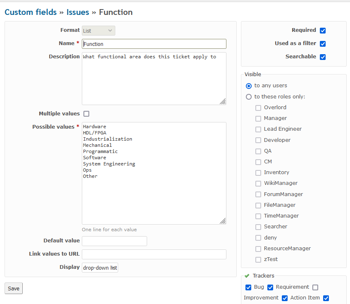The width and height of the screenshot is (350, 304).
Task: Click the Save button
Action: 14,288
